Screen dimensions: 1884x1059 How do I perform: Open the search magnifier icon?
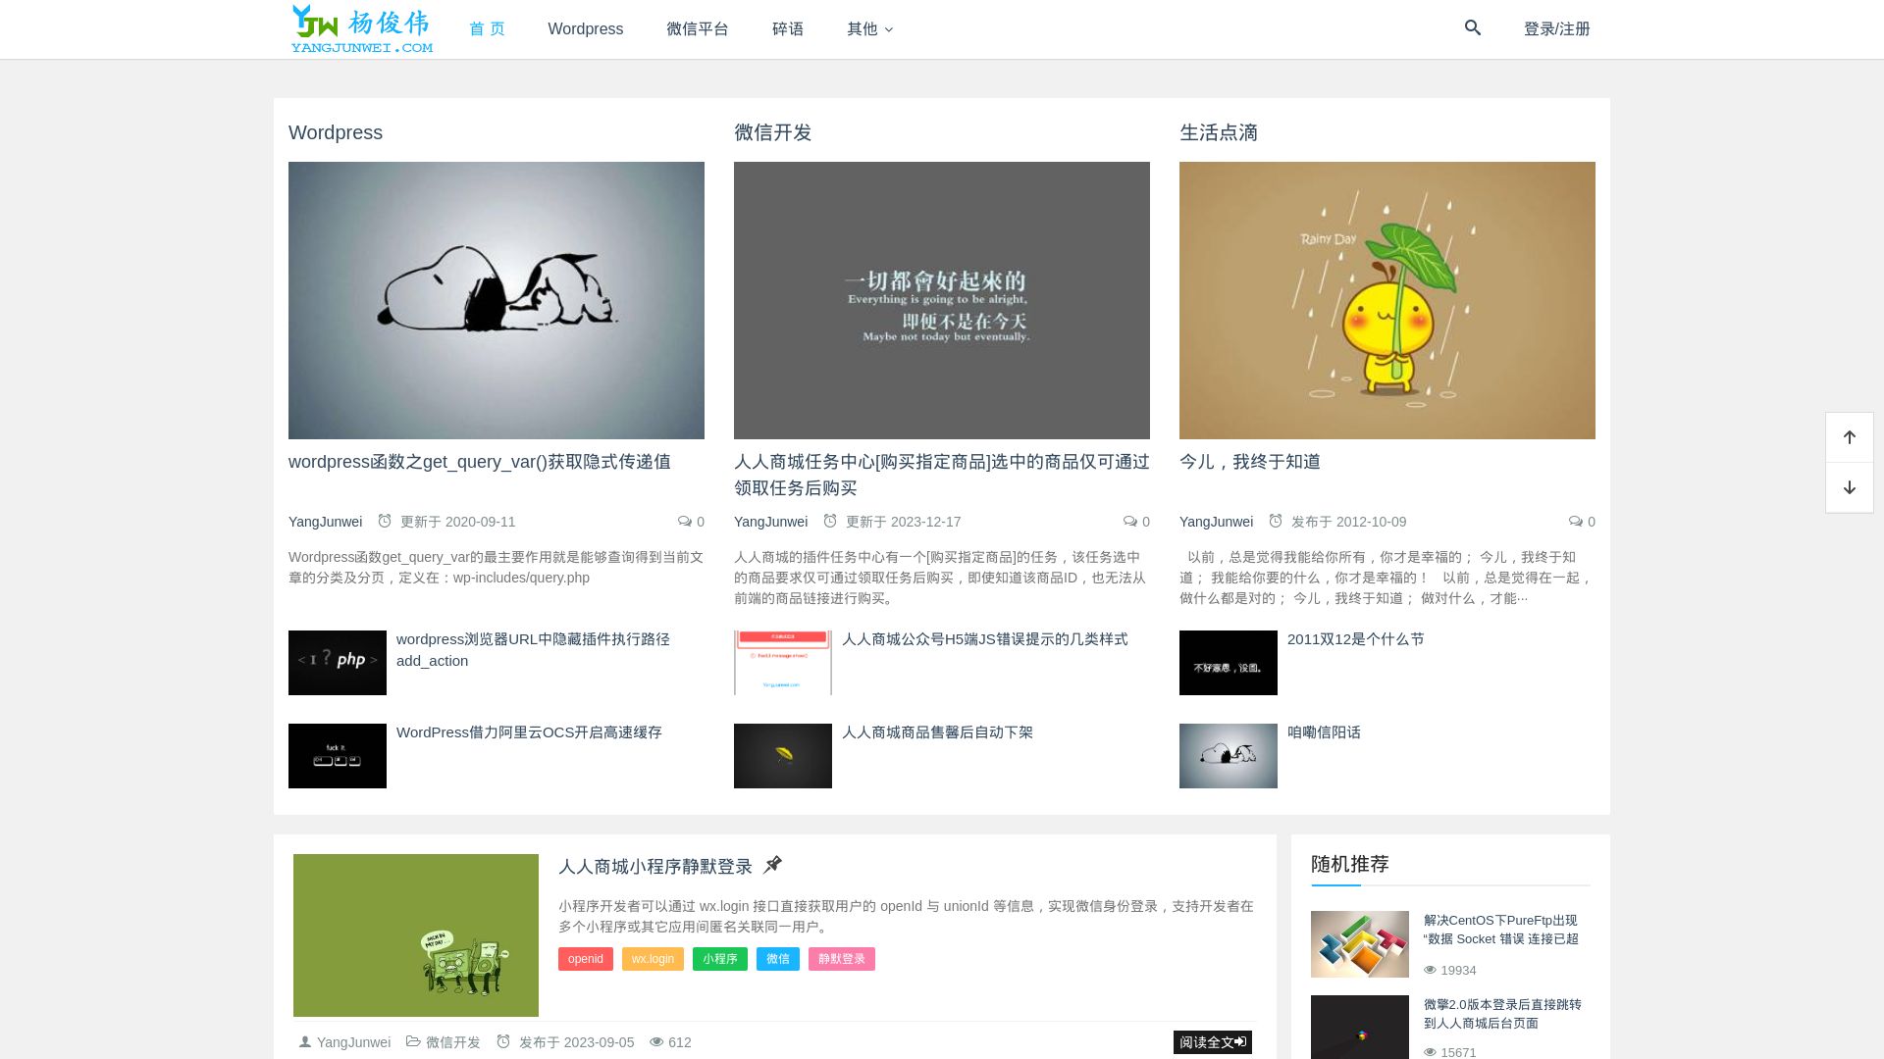click(1472, 27)
